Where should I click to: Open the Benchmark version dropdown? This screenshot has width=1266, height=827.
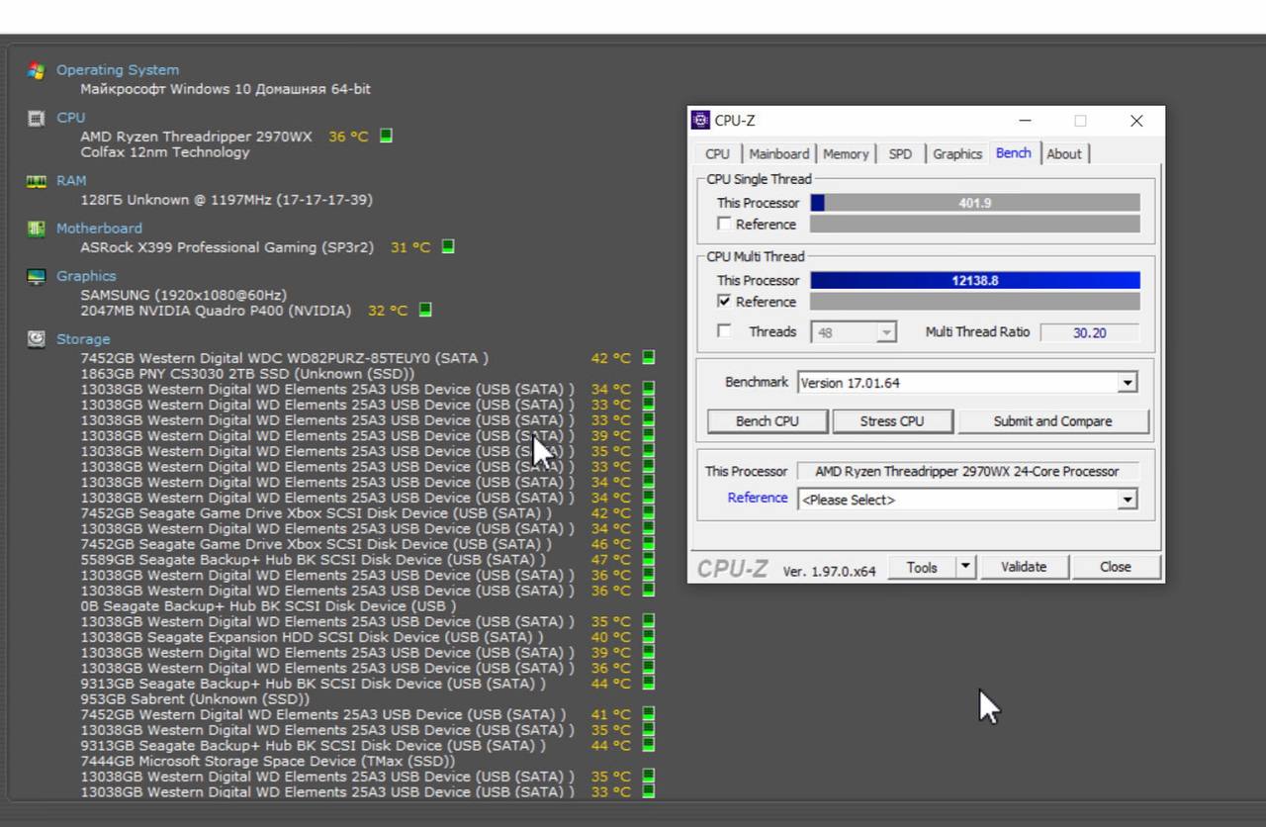(x=967, y=383)
